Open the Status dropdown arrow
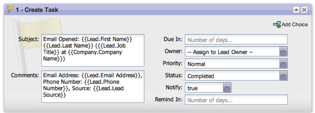 pyautogui.click(x=284, y=76)
